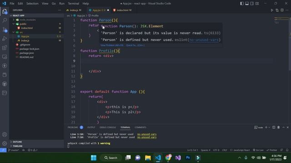The width and height of the screenshot is (291, 163).
Task: Click the split editor right icon
Action: [x=282, y=10]
